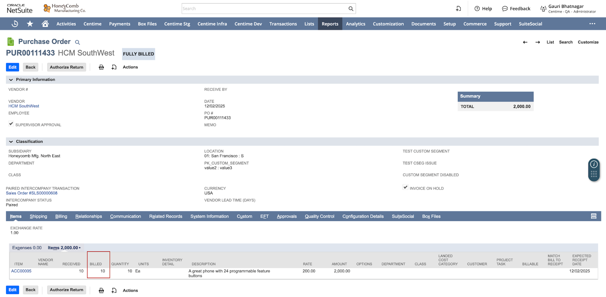The width and height of the screenshot is (606, 297).
Task: Open the navigation overflow ellipsis menu
Action: [x=592, y=24]
